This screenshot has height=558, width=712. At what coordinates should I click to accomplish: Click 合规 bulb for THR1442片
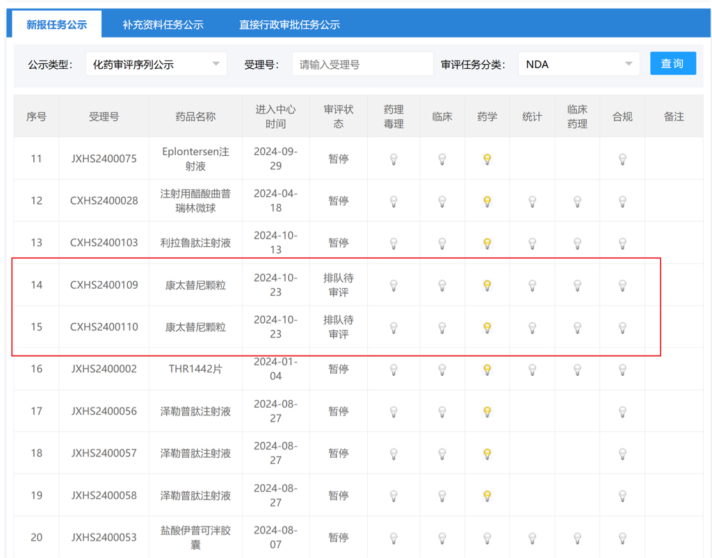(622, 370)
